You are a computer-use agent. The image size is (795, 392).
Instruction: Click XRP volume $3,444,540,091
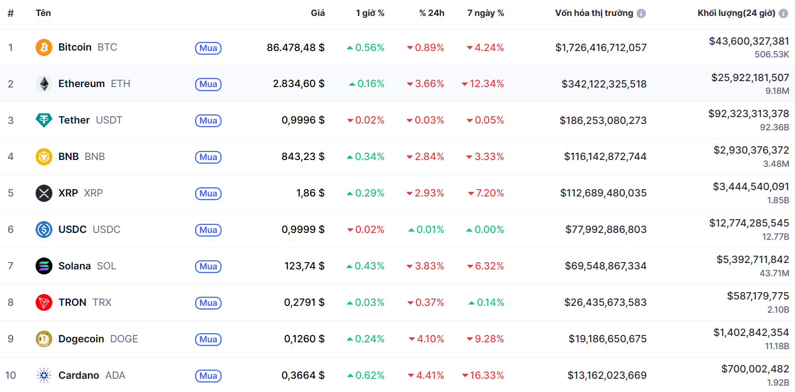coord(751,187)
